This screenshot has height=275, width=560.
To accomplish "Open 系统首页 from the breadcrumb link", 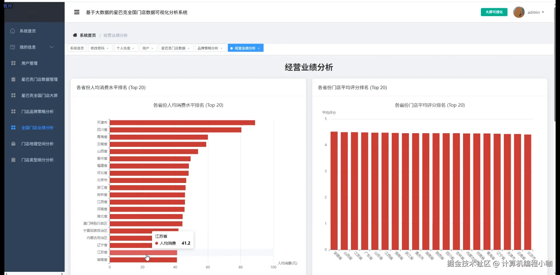I will click(87, 35).
